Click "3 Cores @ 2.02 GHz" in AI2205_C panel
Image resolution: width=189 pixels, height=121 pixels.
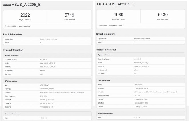point(141,99)
